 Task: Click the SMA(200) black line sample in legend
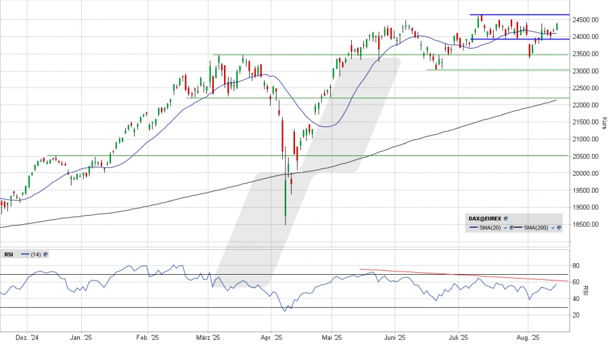coord(518,227)
